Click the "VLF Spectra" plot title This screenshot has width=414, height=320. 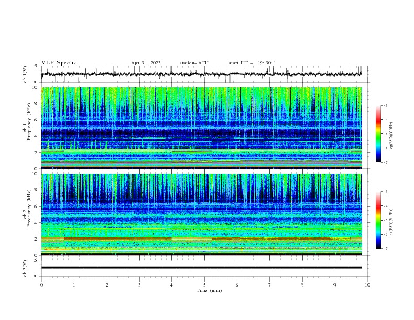pos(59,63)
